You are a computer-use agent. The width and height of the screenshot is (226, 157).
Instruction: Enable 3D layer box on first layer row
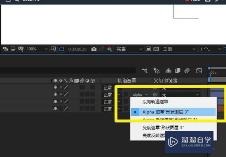tap(93, 87)
